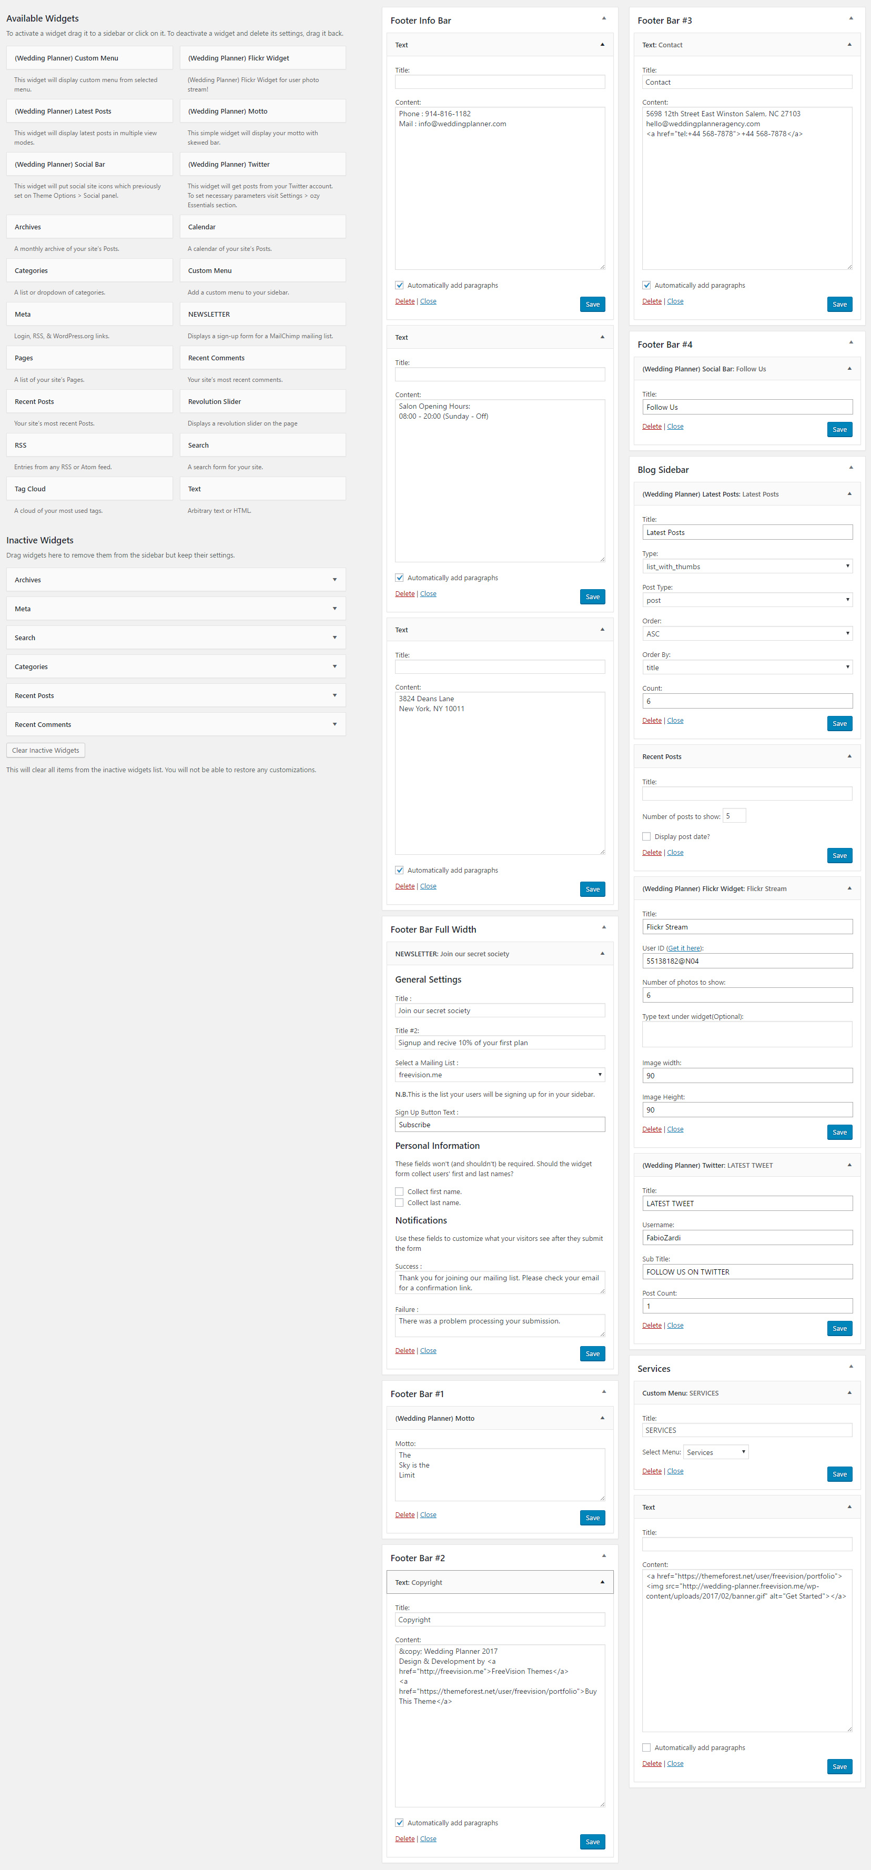Toggle the Services sidebar panel arrow
The image size is (871, 1870).
[x=850, y=1367]
